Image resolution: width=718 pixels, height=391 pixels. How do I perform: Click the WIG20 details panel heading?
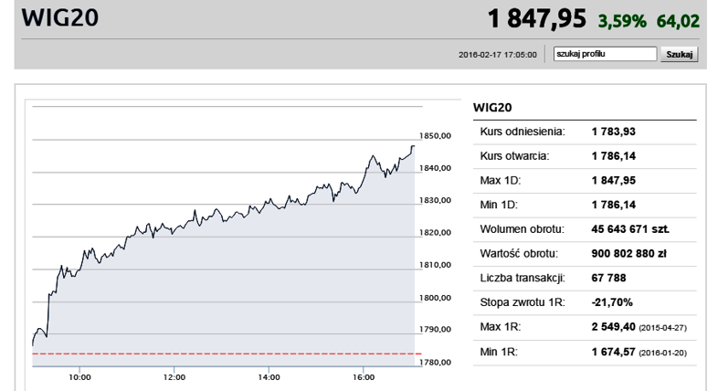[492, 108]
